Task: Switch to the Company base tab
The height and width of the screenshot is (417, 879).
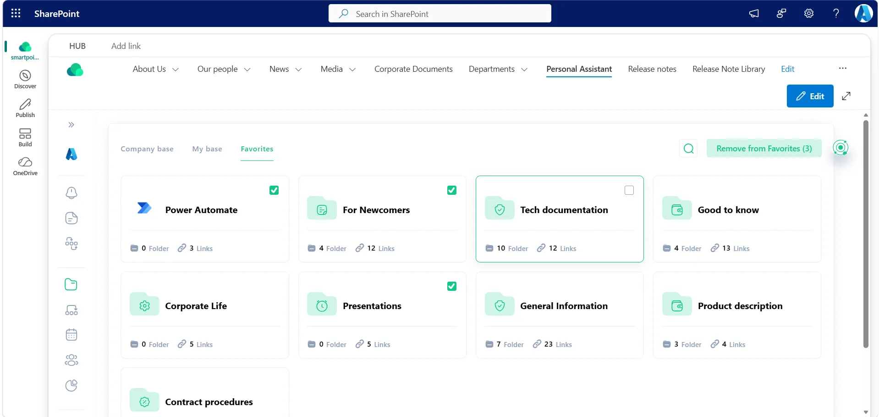Action: point(147,149)
